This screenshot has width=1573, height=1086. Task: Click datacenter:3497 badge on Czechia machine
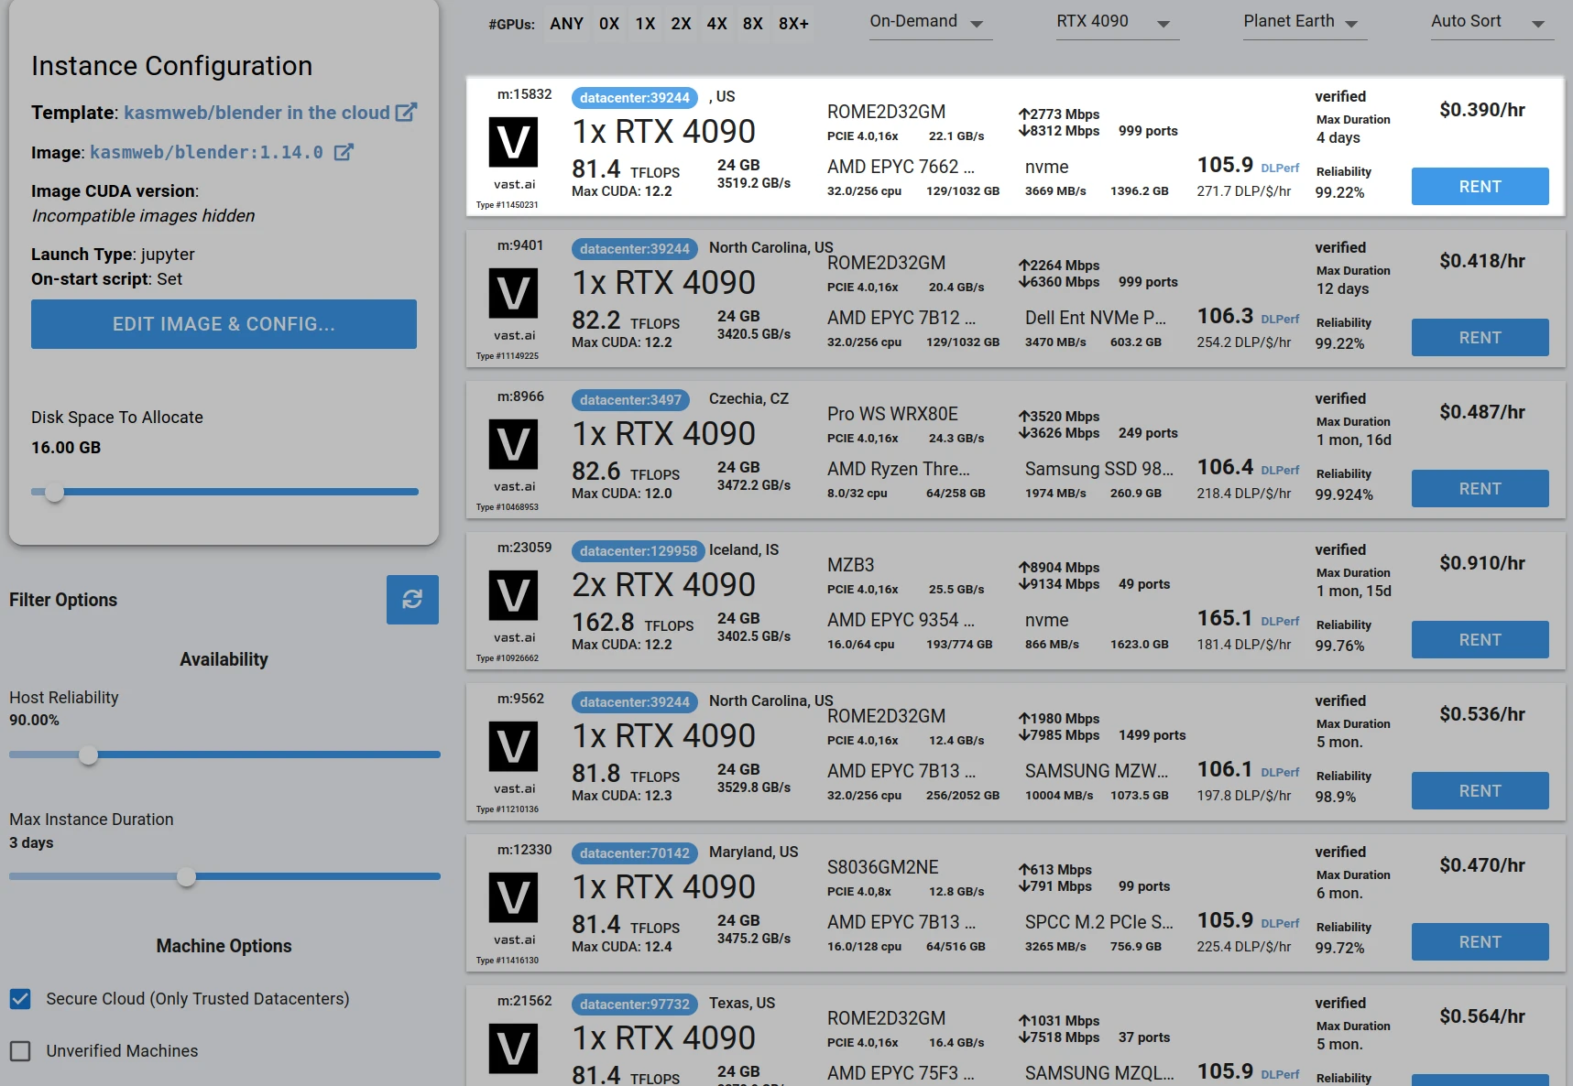pyautogui.click(x=630, y=400)
